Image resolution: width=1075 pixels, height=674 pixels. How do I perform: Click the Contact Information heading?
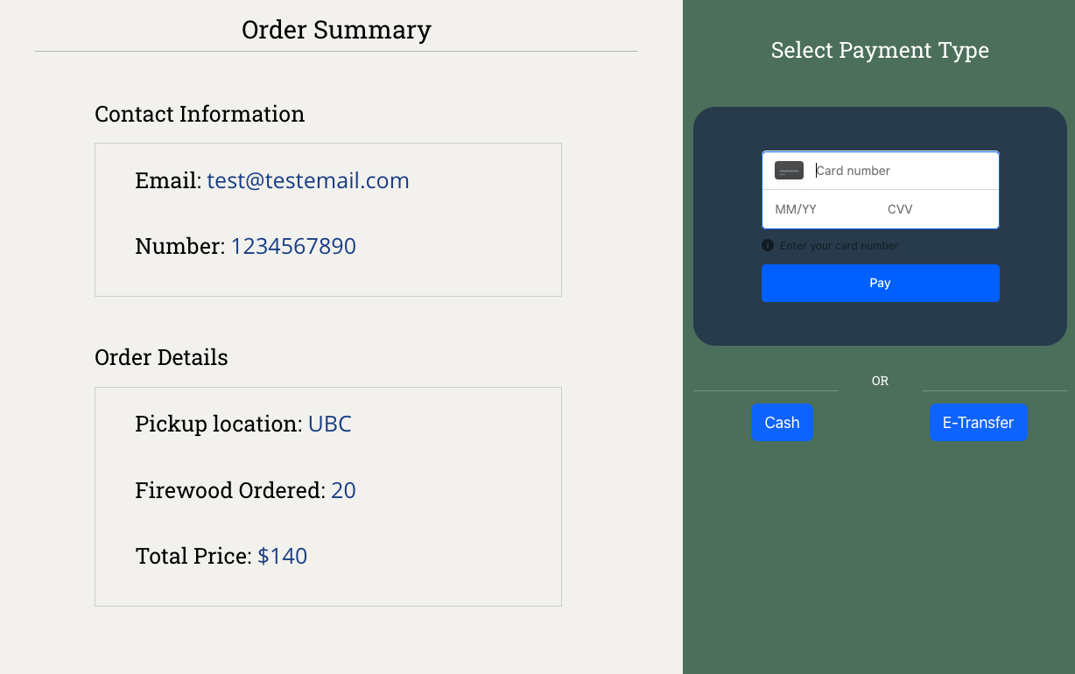pyautogui.click(x=200, y=114)
